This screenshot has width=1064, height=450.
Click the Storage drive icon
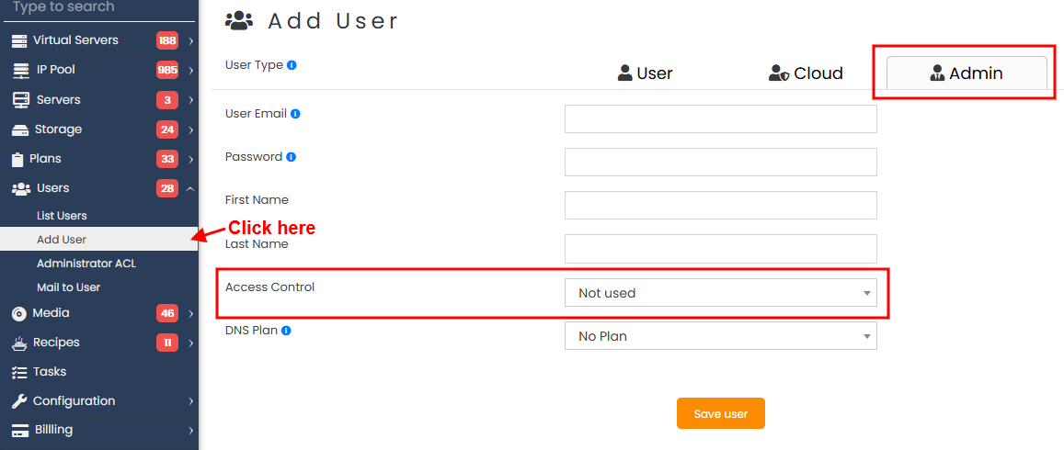(x=18, y=129)
